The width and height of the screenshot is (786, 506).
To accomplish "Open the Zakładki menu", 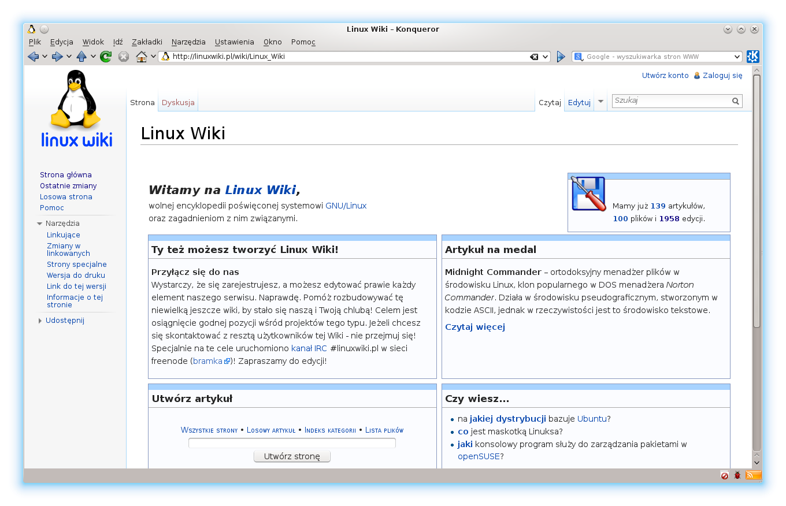I will pos(147,42).
